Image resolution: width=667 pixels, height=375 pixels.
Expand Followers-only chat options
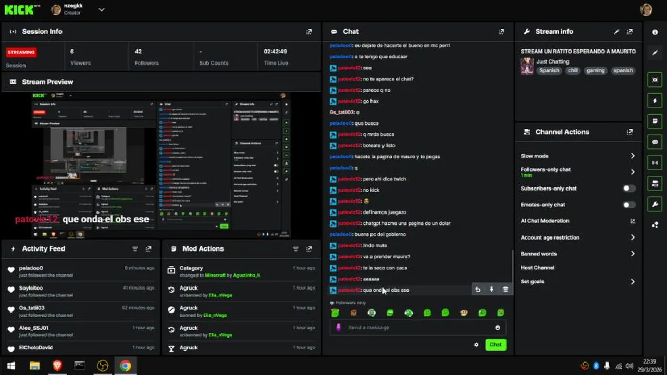tap(633, 172)
